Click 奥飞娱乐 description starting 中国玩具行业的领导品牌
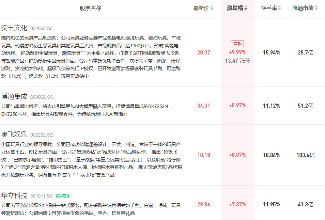Viewport: 325px width, 220px height. [x=92, y=160]
